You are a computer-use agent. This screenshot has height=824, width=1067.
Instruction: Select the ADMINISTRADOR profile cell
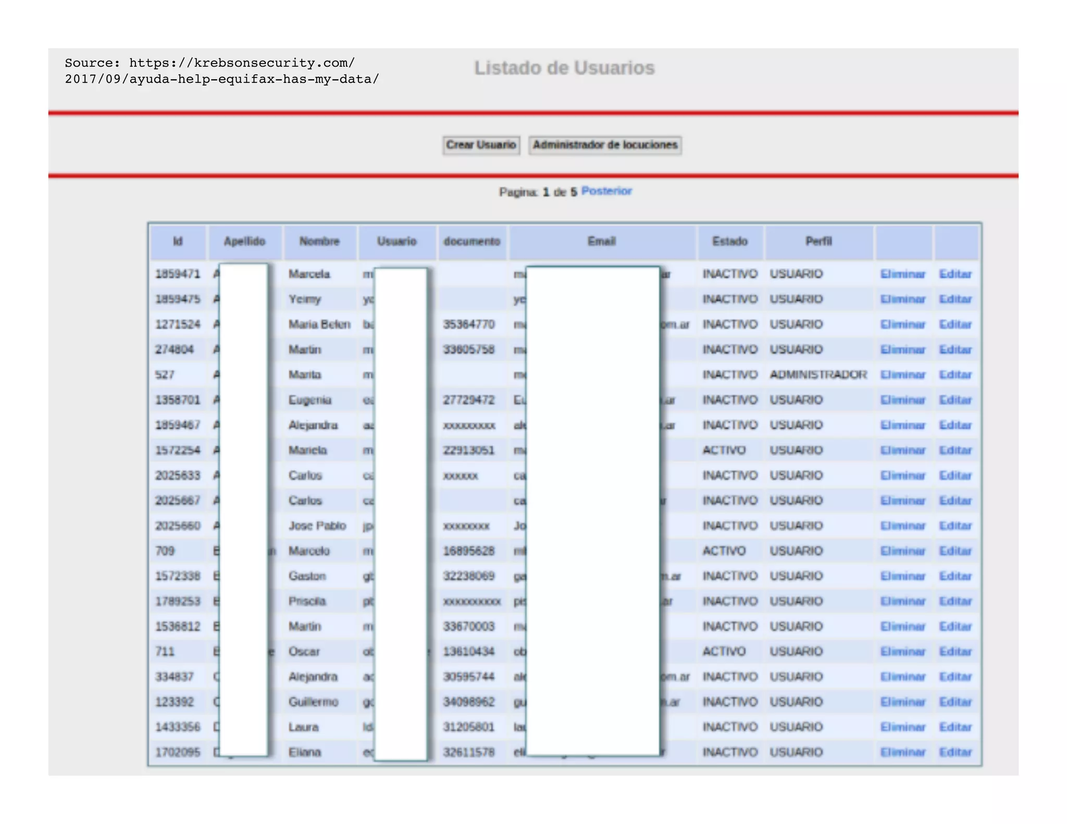point(818,374)
